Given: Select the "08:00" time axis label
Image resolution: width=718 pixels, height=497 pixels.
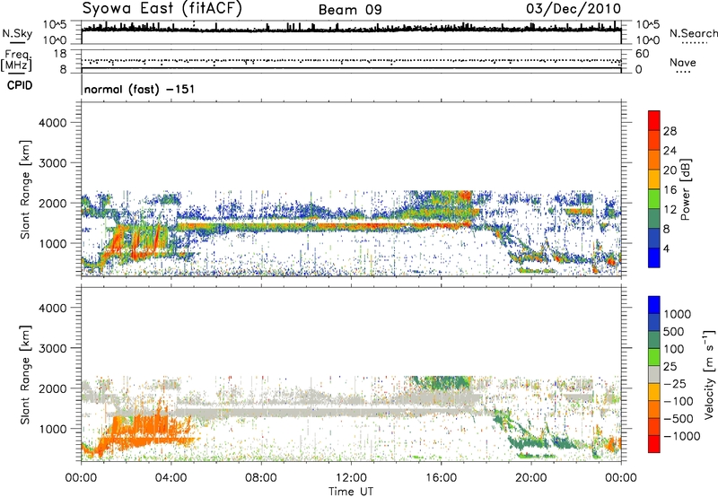Looking at the screenshot, I should click(x=261, y=478).
